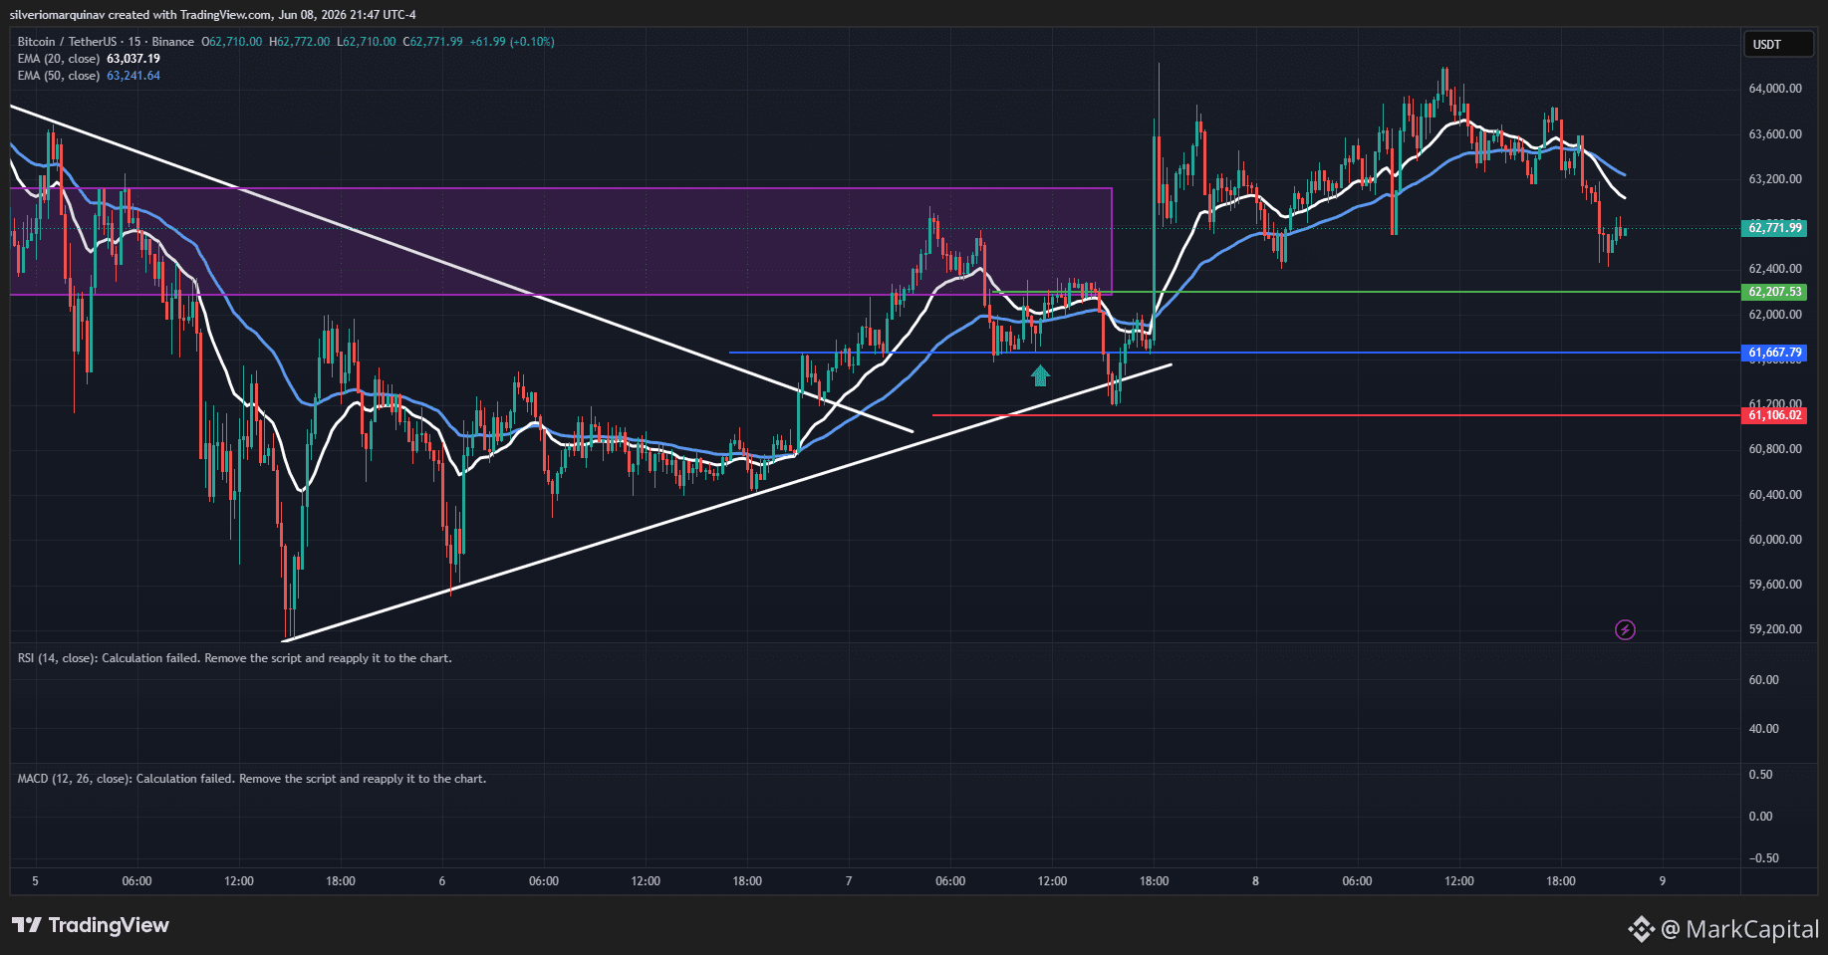Click the day 6 label on time axis

pyautogui.click(x=442, y=881)
